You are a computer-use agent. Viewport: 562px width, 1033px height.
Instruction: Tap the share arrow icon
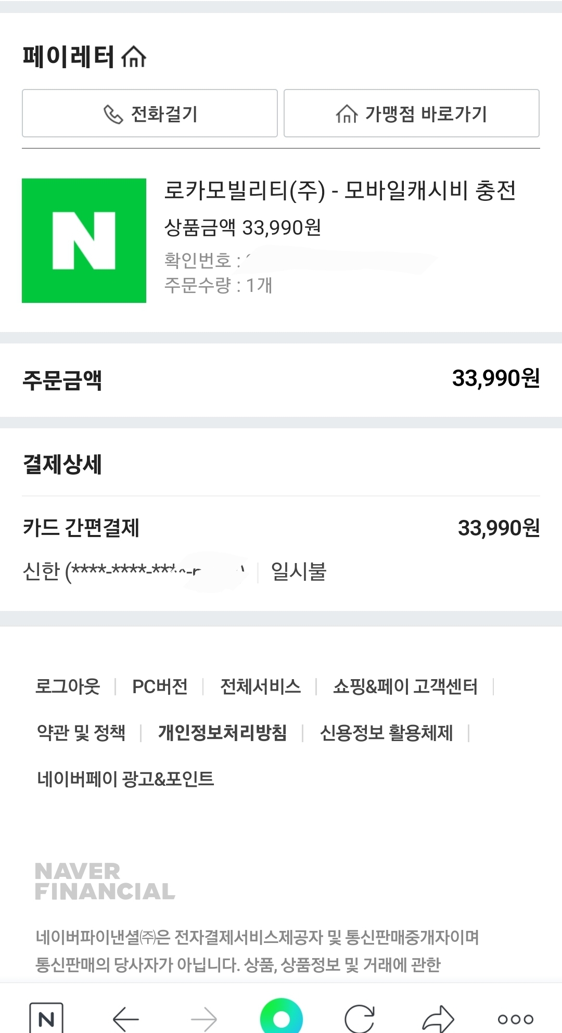tap(438, 1018)
